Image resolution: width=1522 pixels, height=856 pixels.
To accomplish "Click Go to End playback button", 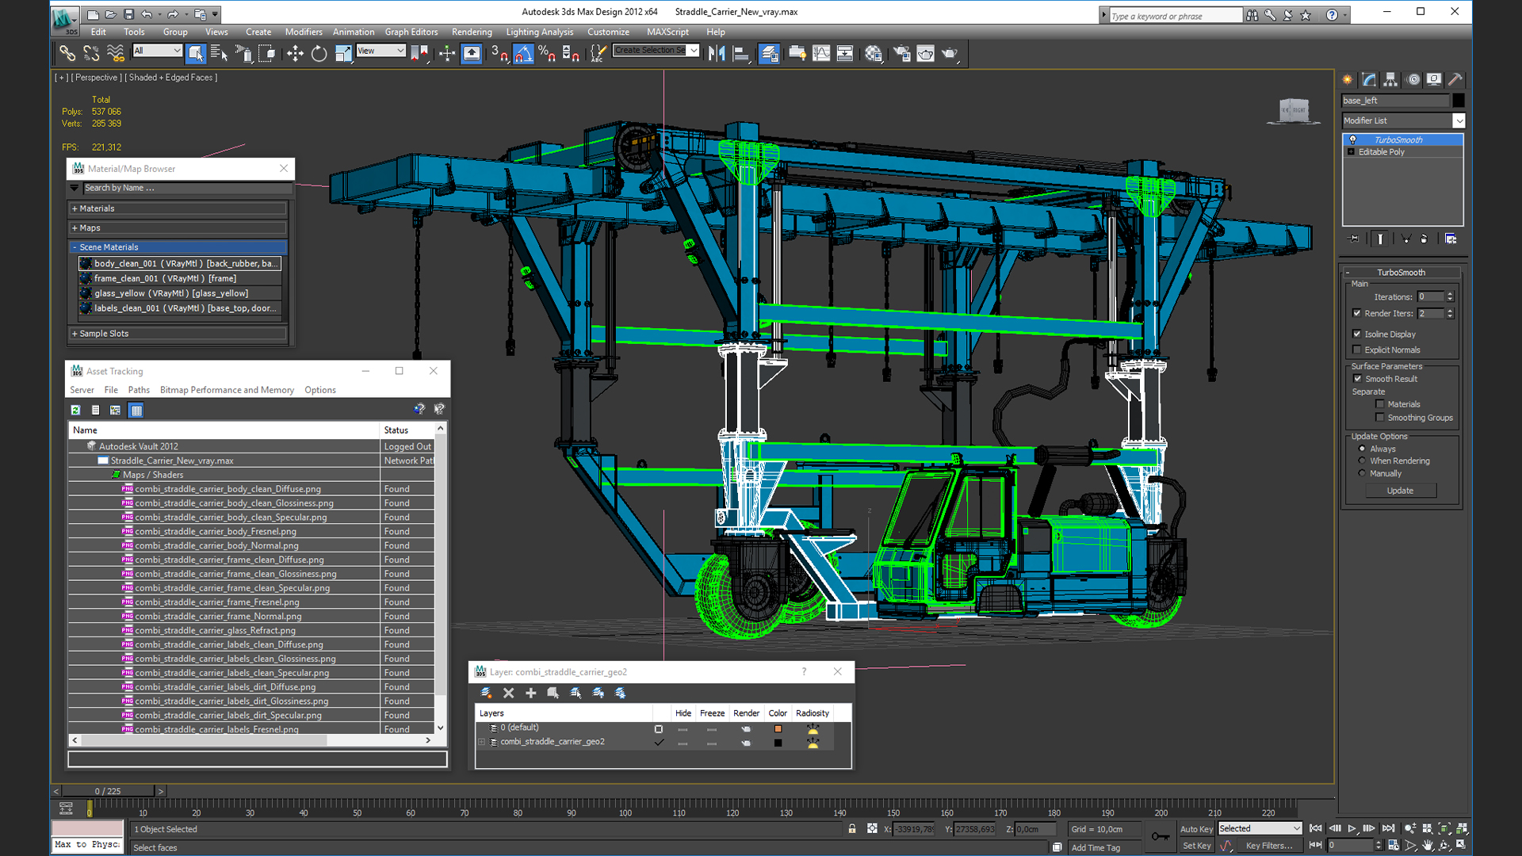I will coord(1388,828).
